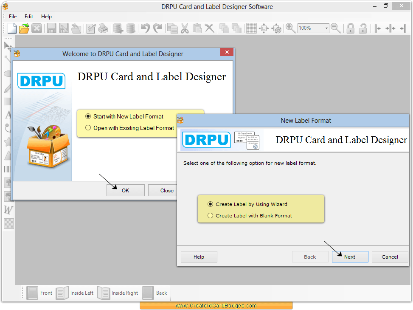Close the Welcome dialog with red X
The image size is (413, 310).
click(227, 52)
